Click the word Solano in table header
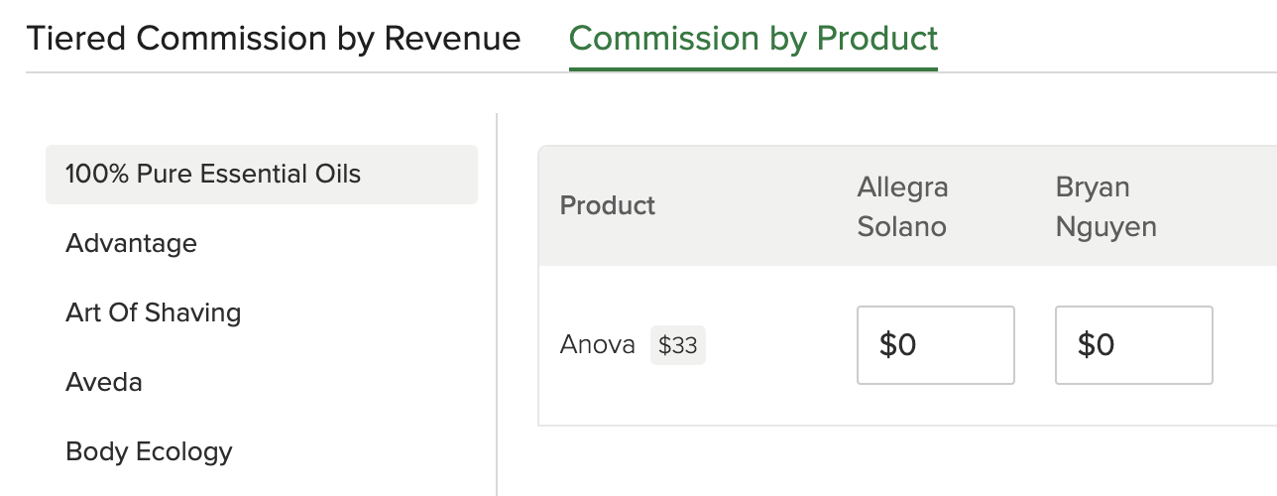The width and height of the screenshot is (1277, 496). click(901, 227)
